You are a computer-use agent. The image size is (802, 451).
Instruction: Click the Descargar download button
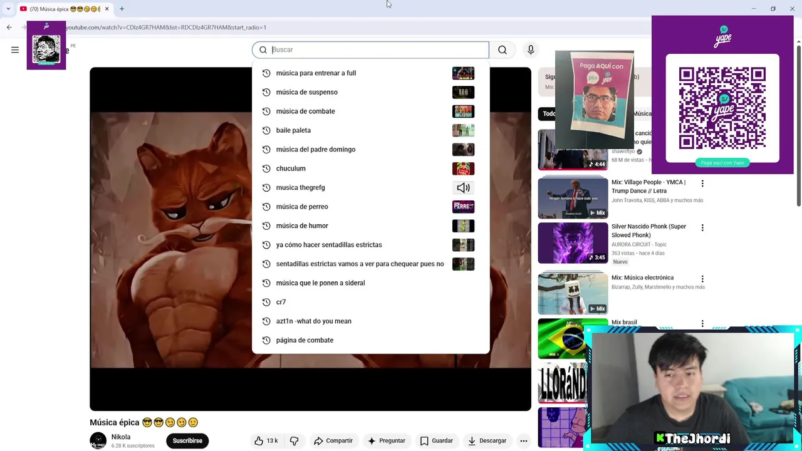(487, 441)
